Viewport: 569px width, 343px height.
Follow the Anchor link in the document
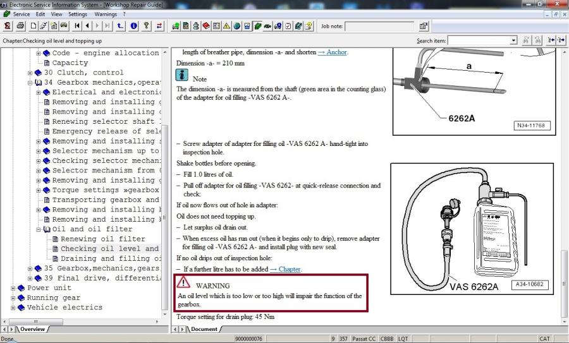(332, 52)
